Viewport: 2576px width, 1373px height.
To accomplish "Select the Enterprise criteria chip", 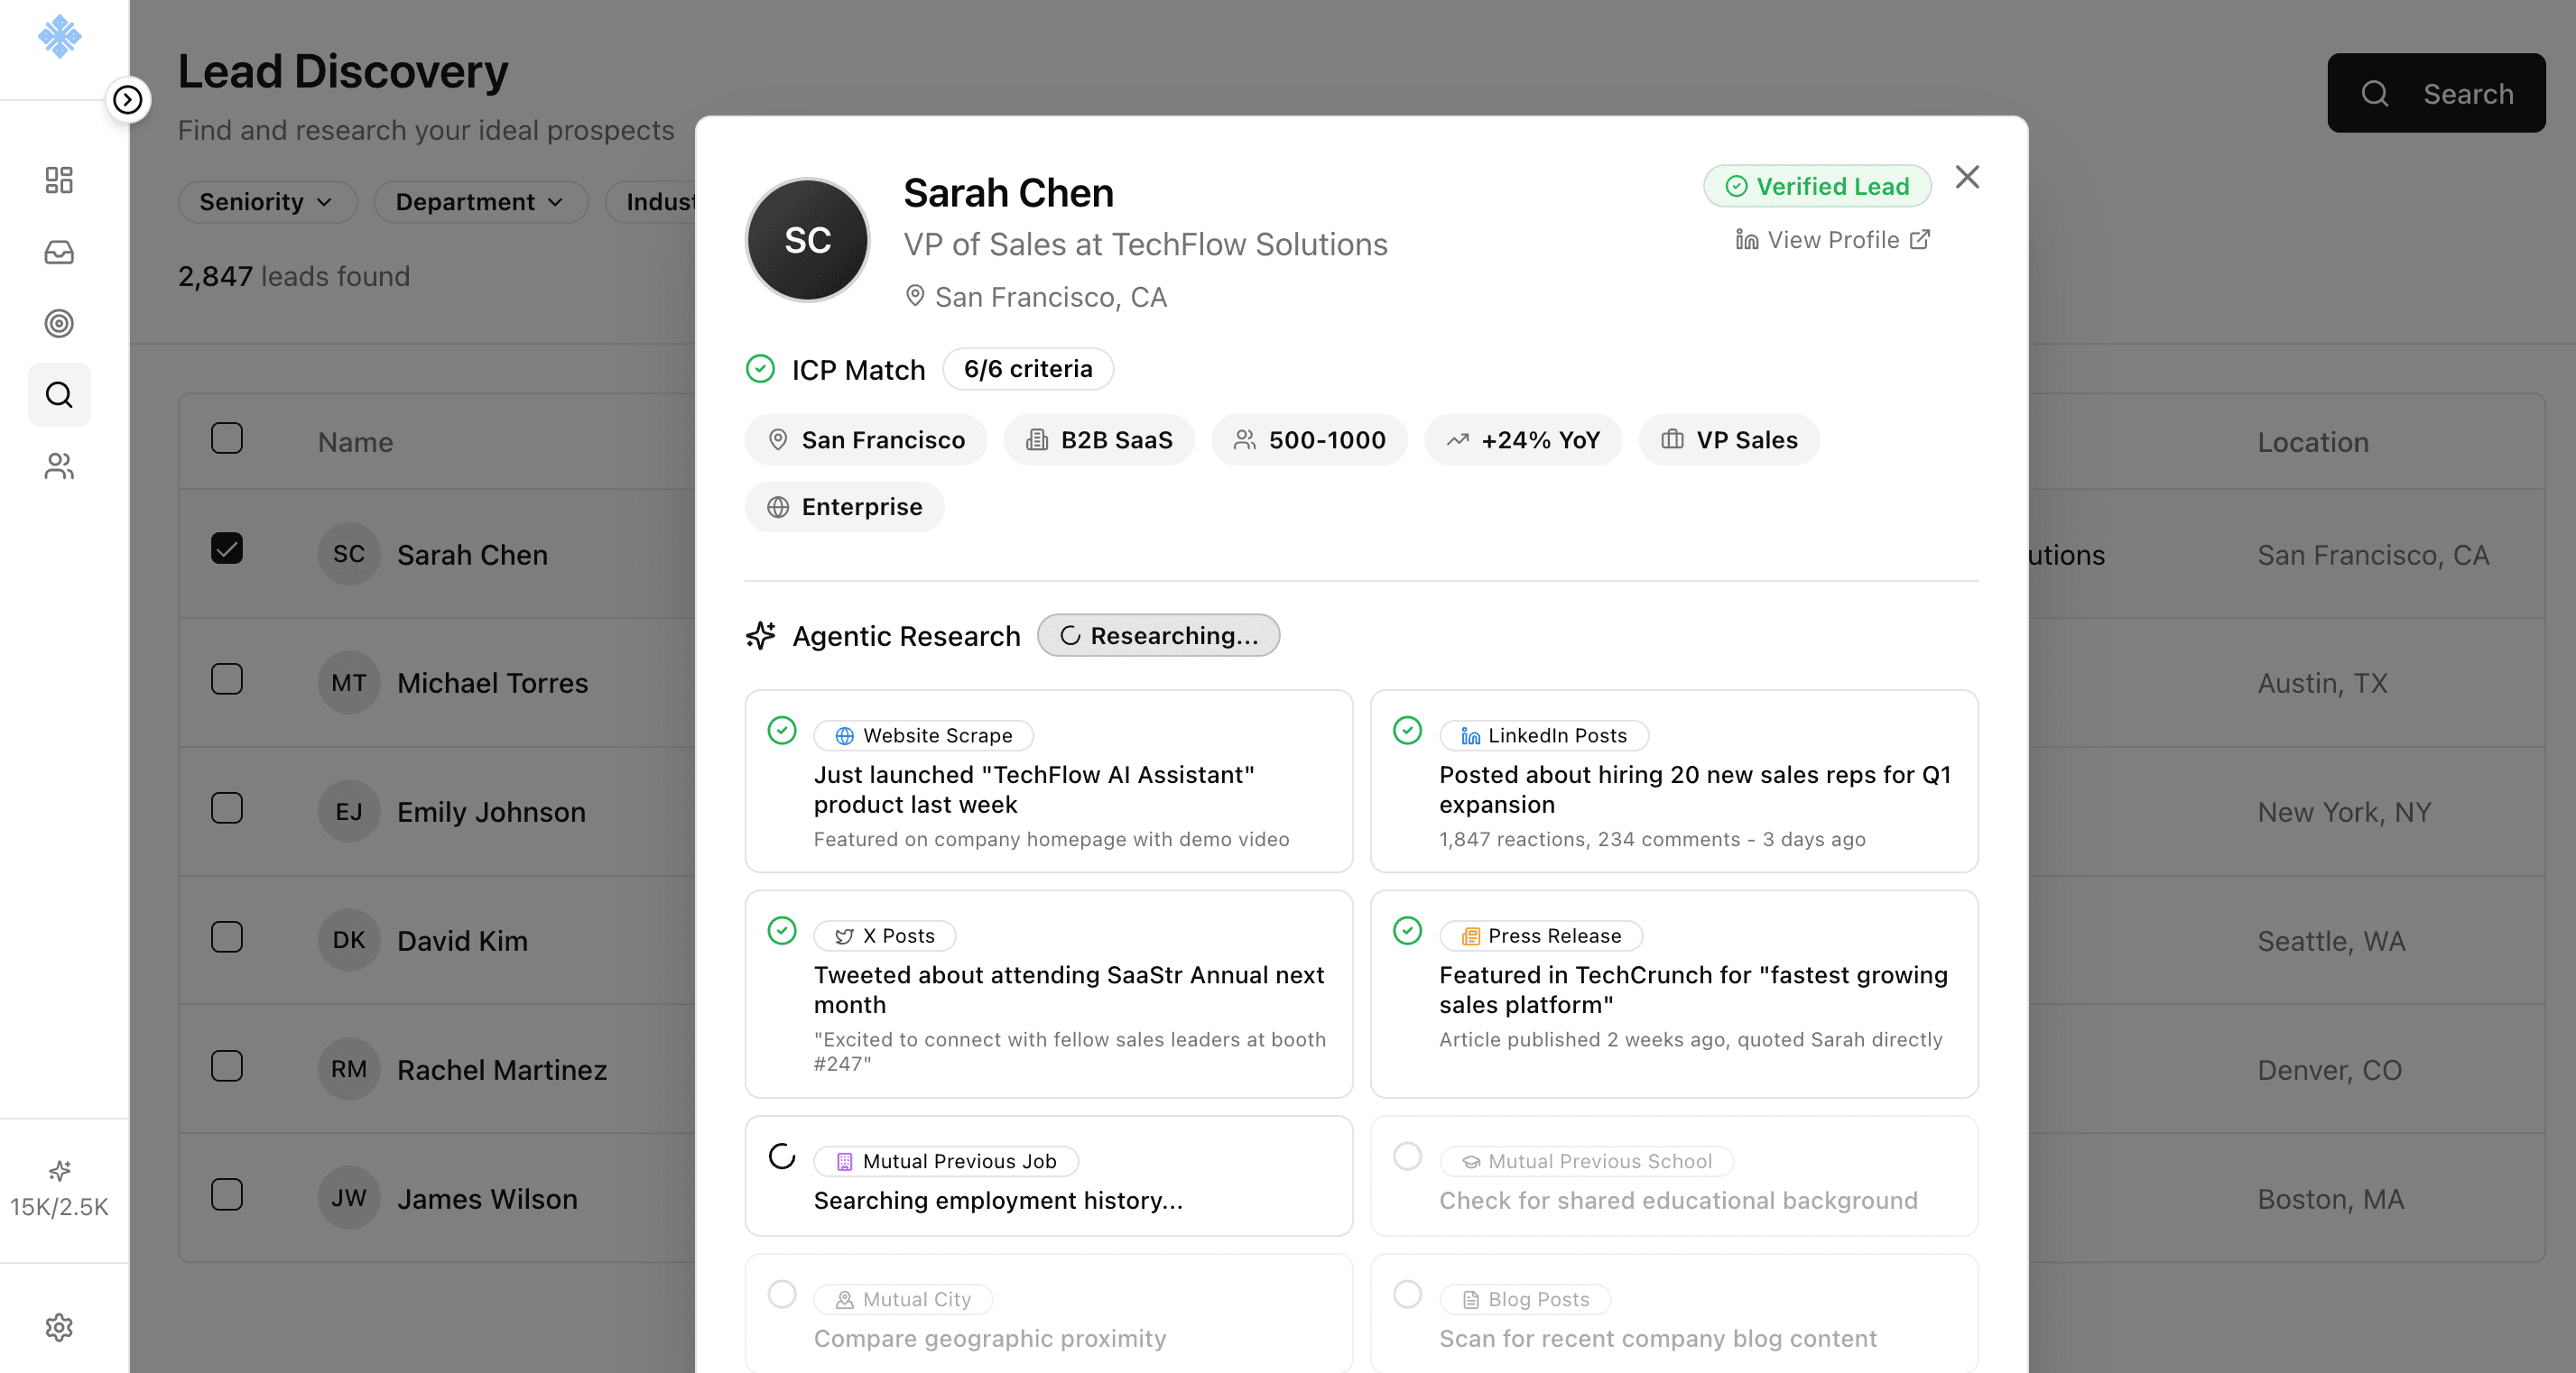I will coord(844,507).
